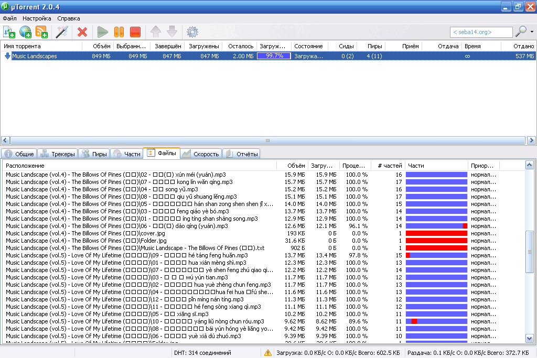This screenshot has height=358, width=537.
Task: Select the 31.6 КБ Folder.jpg file row
Action: pos(264,241)
